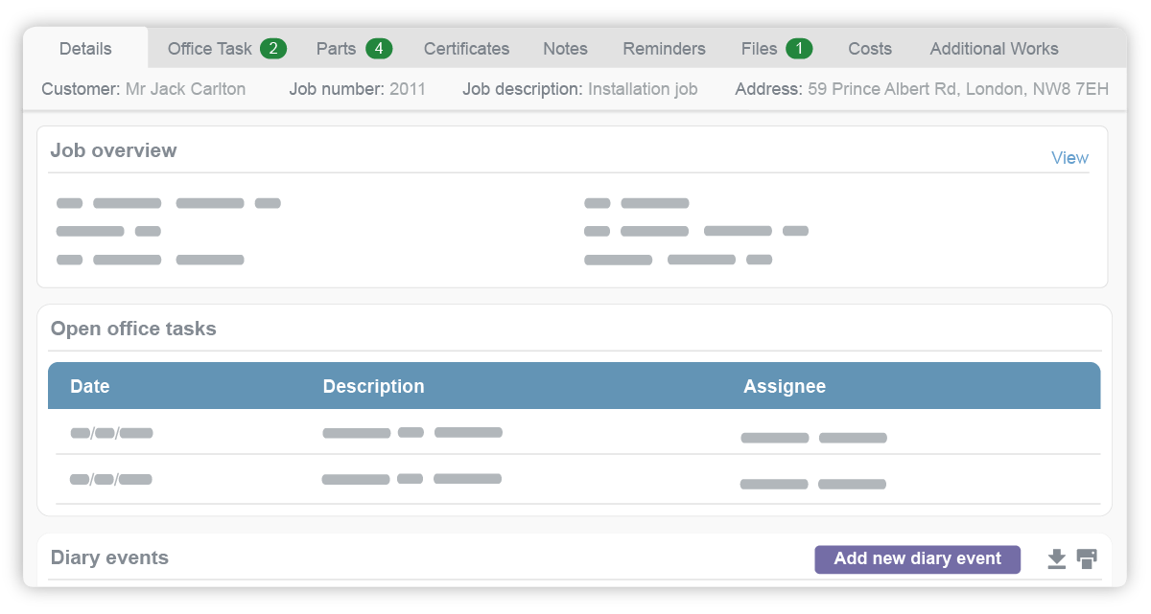This screenshot has width=1151, height=614.
Task: Click the download diary events icon
Action: (x=1057, y=559)
